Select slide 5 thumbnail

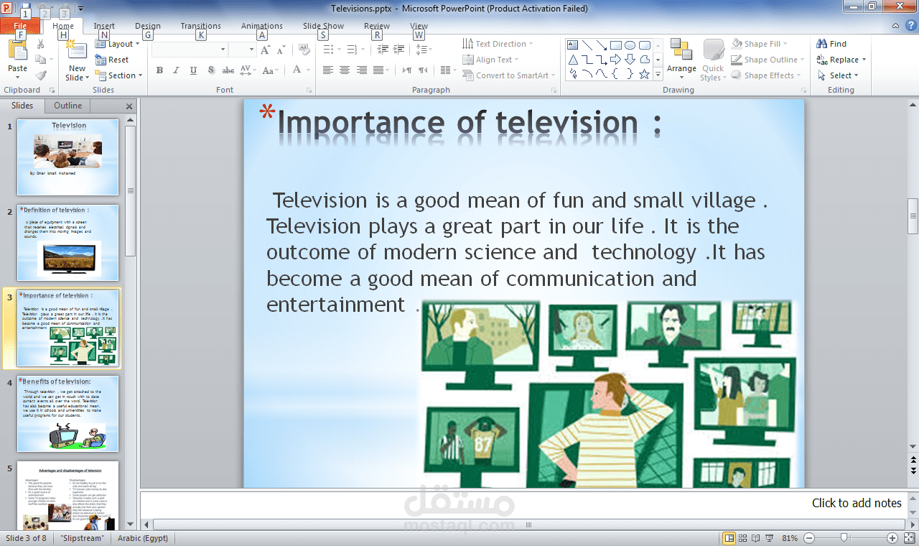tap(67, 496)
